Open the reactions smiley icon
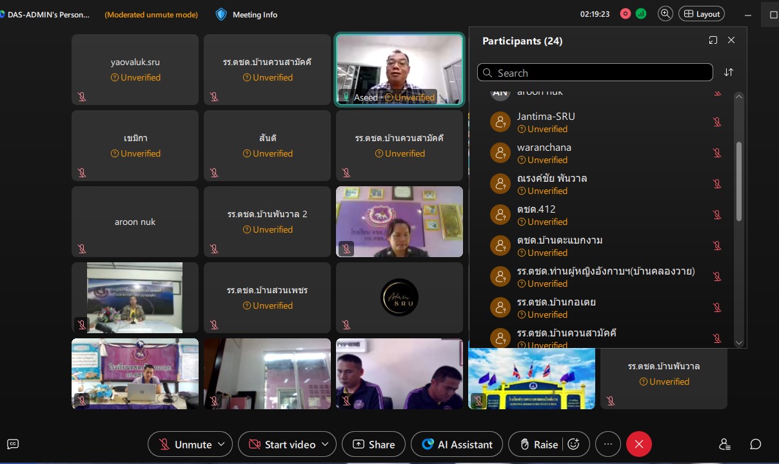 [573, 444]
